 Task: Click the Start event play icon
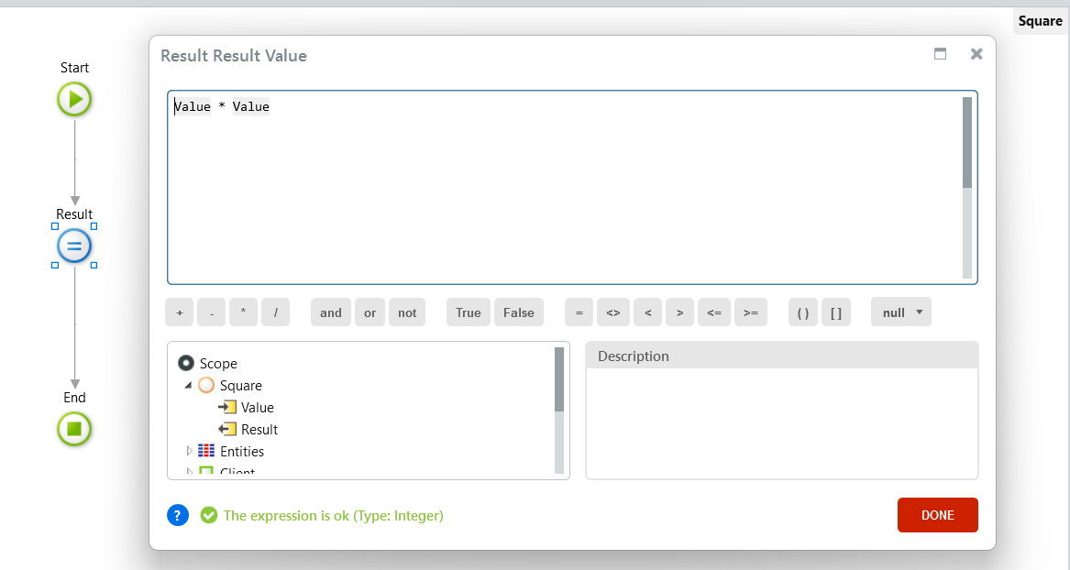(x=74, y=99)
